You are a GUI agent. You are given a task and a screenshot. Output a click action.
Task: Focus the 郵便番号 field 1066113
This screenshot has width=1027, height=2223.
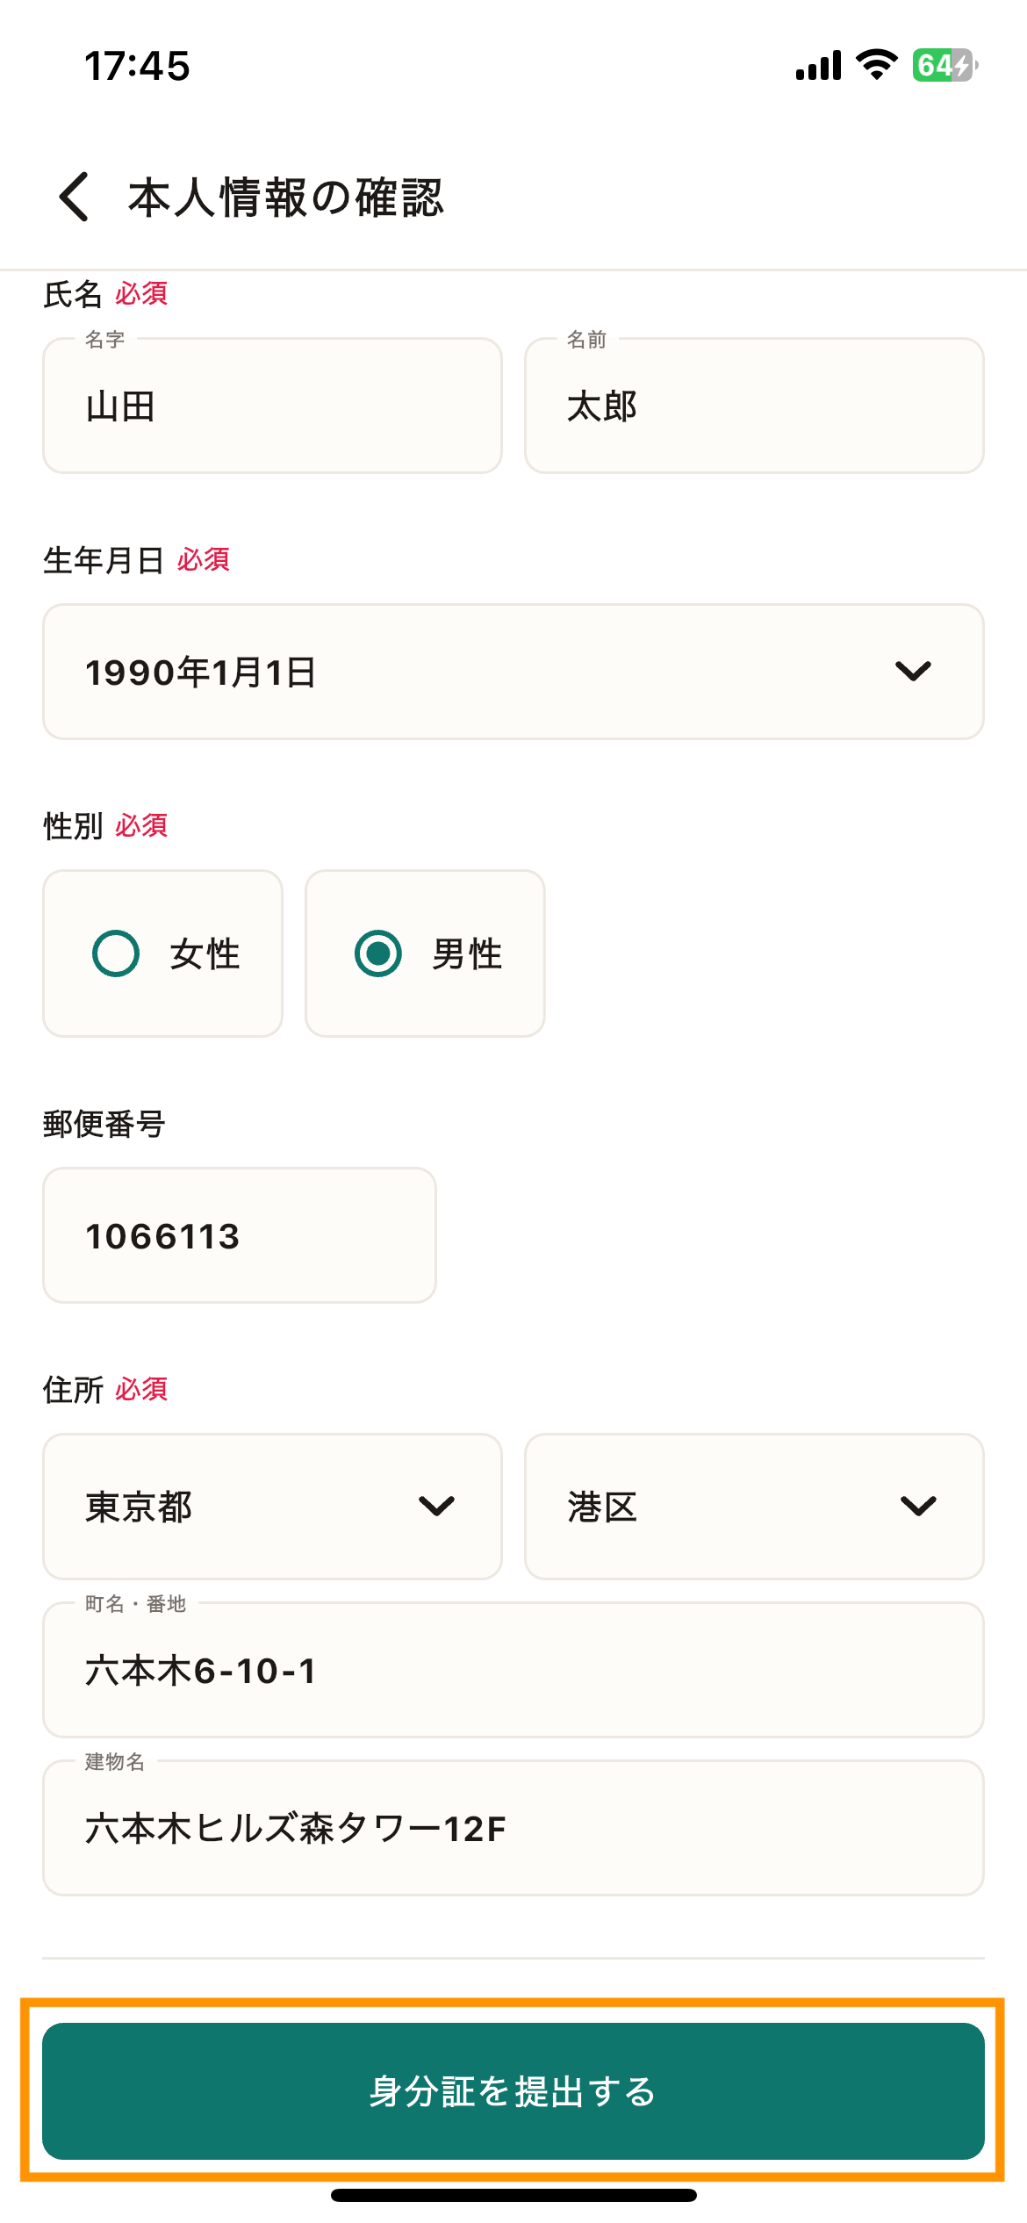(240, 1235)
